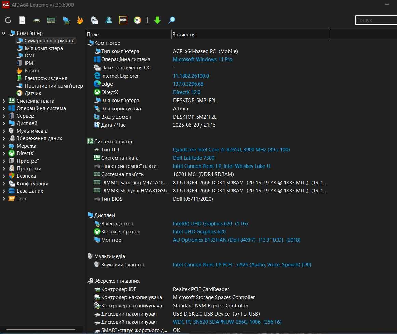Viewport: 397px width, 334px height.
Task: Open the monitor diagnostics toolbar icon
Action: [x=66, y=20]
